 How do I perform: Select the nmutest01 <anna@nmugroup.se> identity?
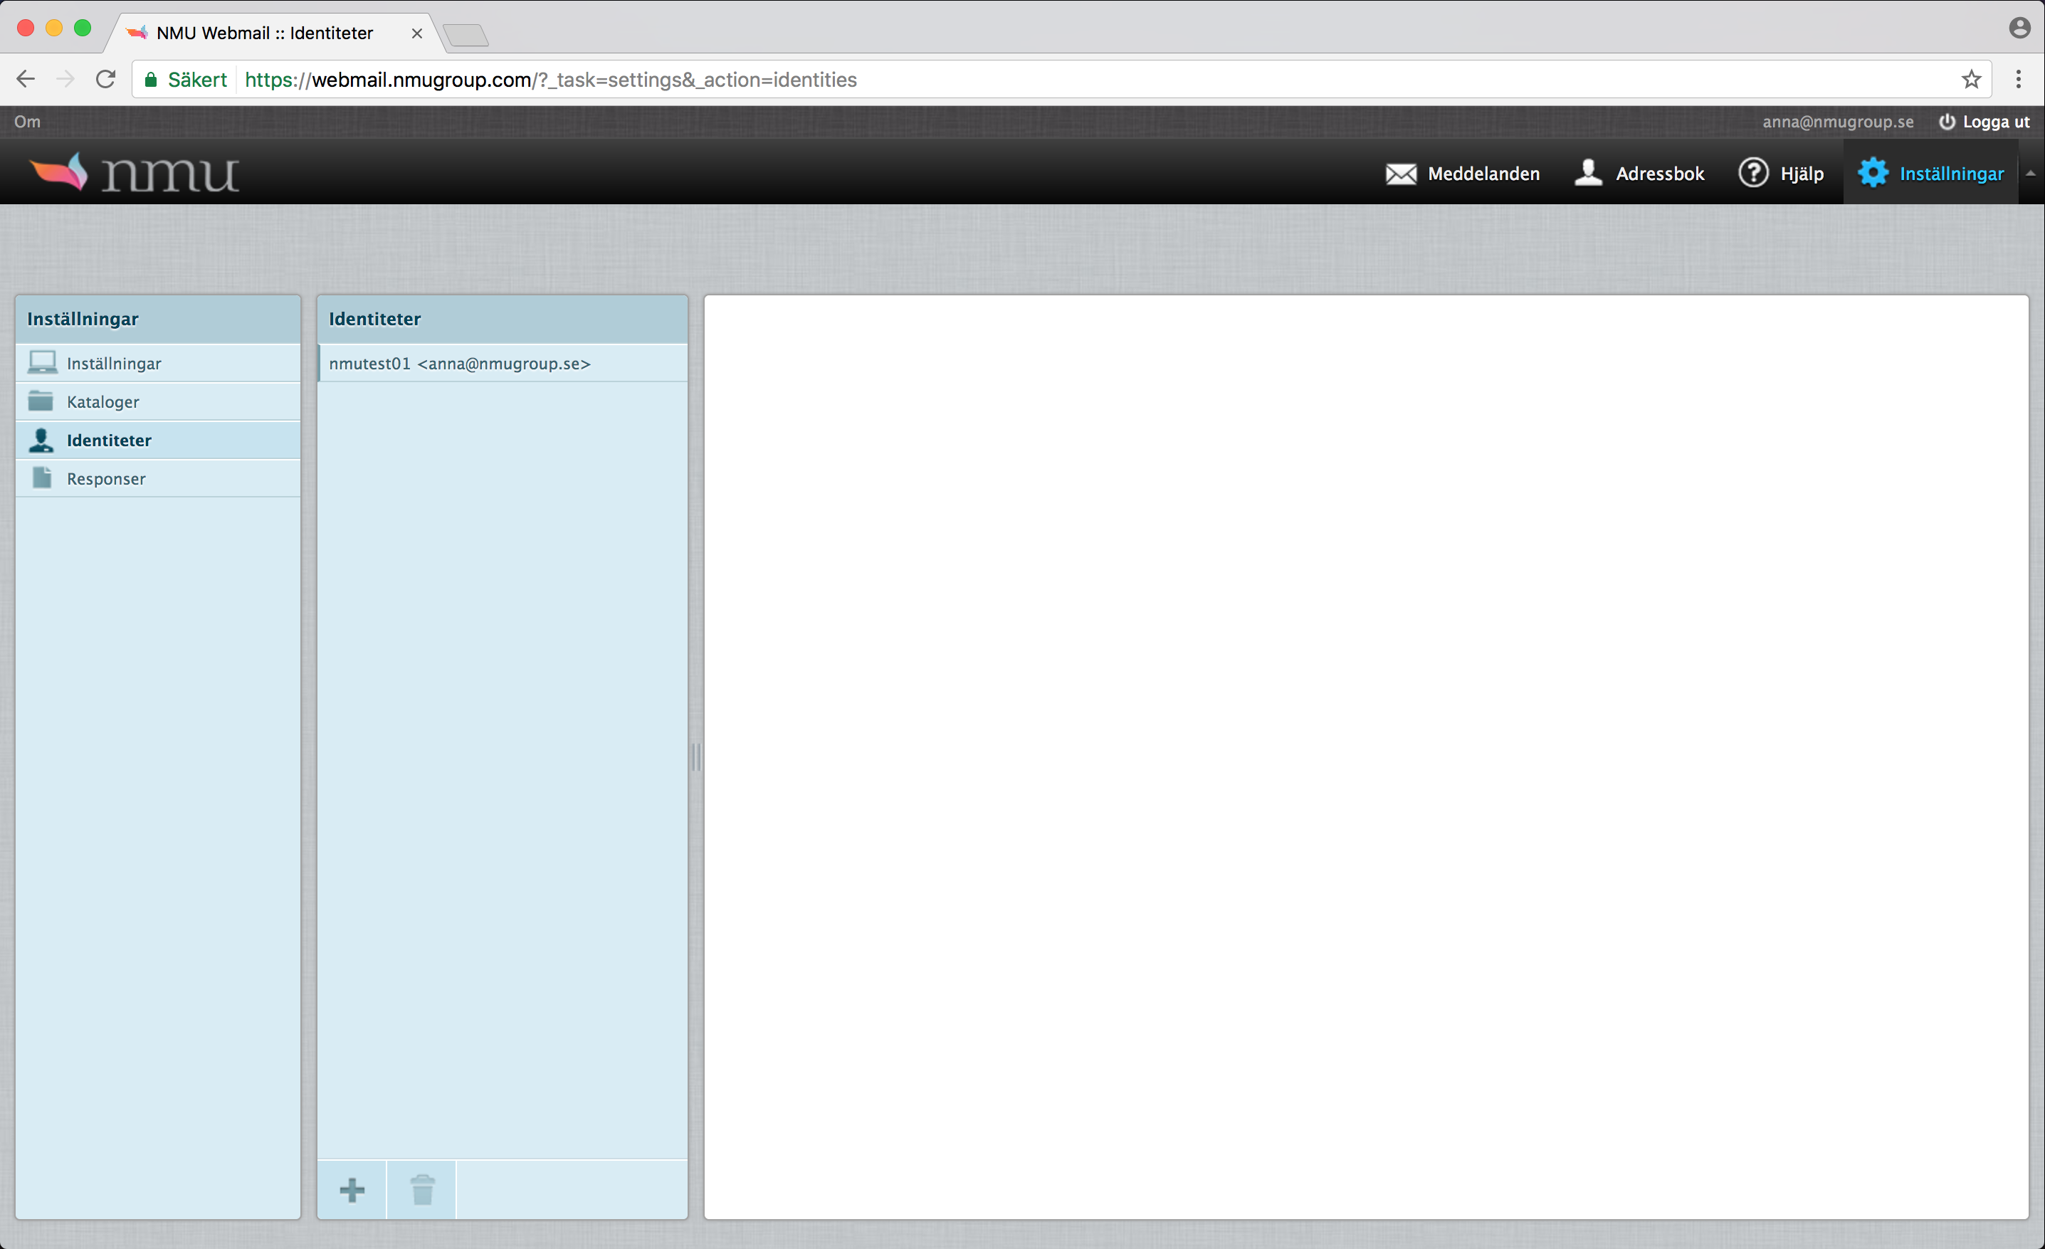(502, 364)
